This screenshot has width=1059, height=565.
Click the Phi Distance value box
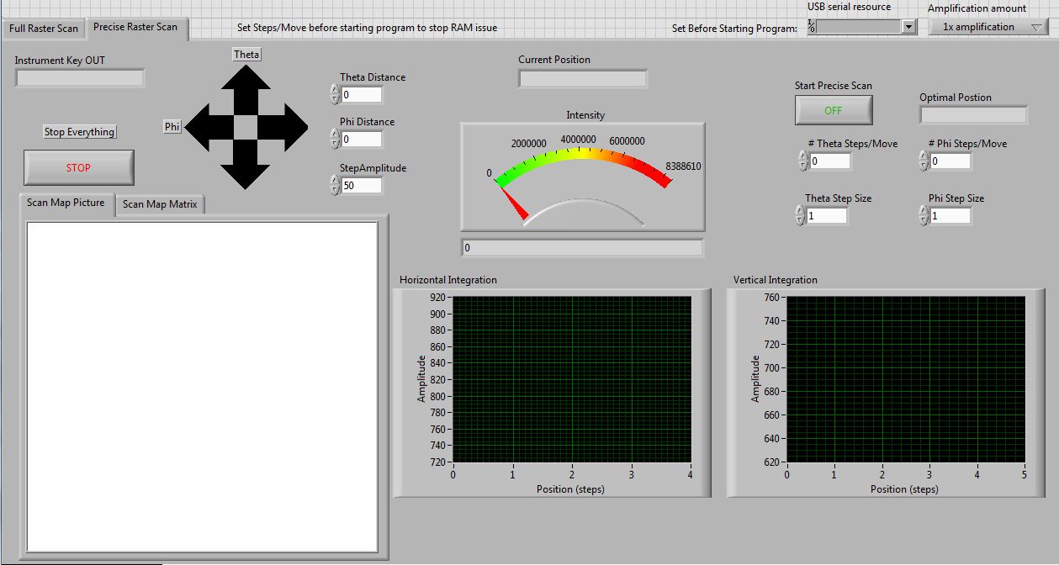click(x=362, y=140)
